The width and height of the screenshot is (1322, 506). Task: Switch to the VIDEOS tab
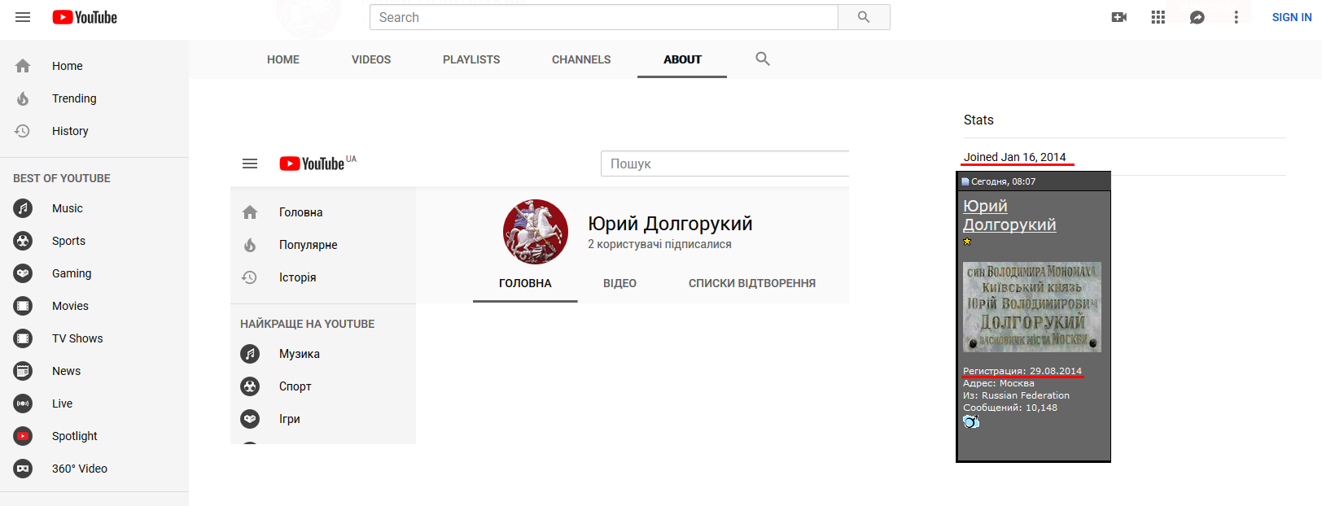tap(371, 59)
